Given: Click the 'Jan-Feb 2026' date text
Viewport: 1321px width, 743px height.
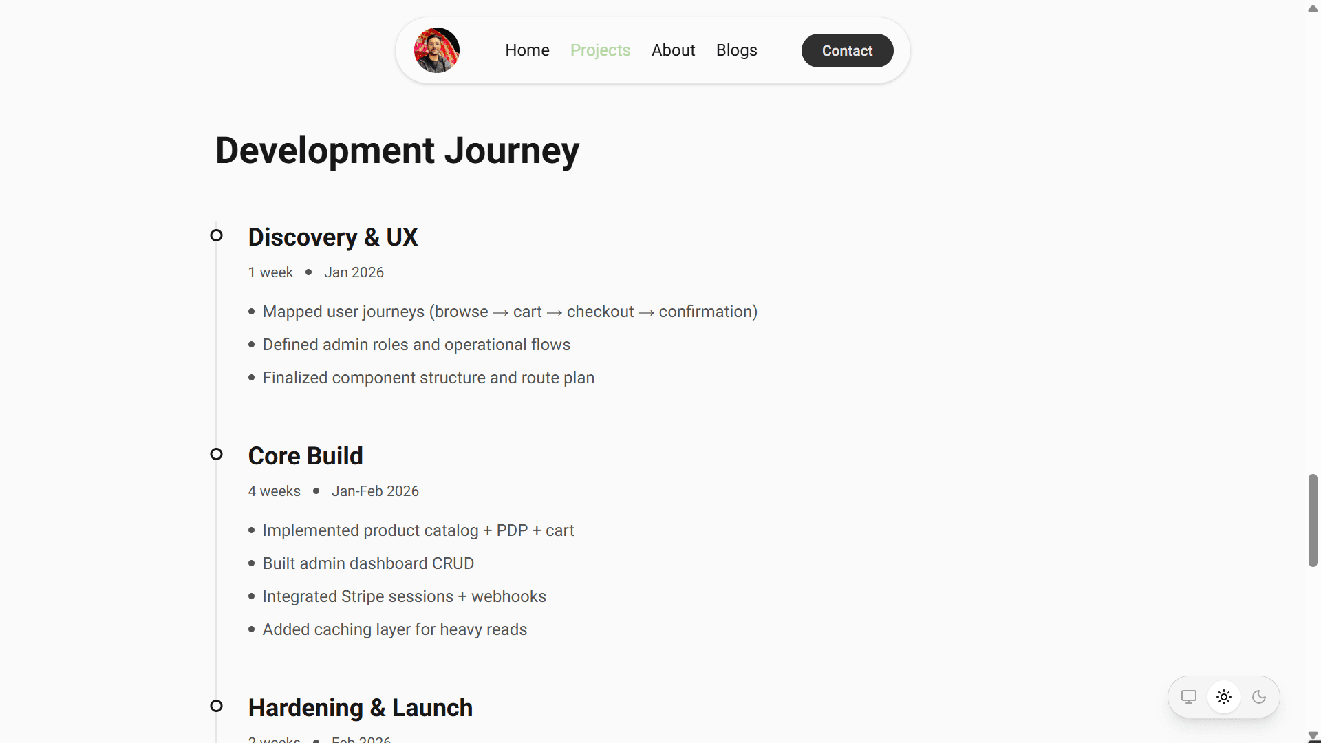Looking at the screenshot, I should click(375, 491).
